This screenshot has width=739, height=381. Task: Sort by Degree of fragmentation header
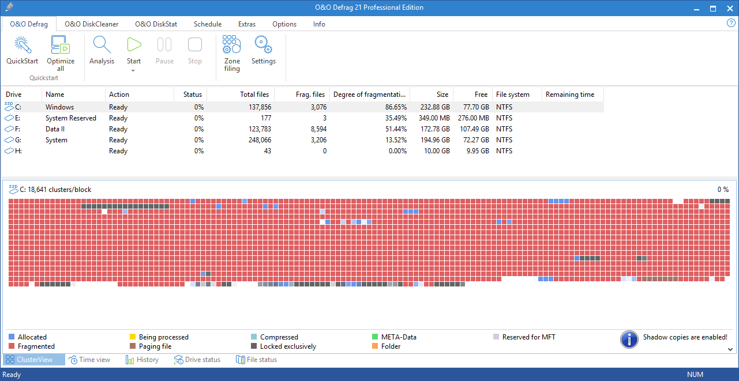(x=370, y=95)
